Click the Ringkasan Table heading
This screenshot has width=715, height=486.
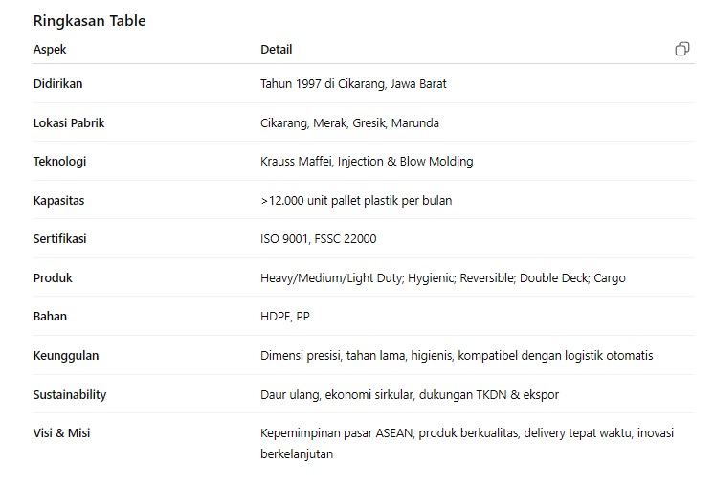(x=89, y=20)
